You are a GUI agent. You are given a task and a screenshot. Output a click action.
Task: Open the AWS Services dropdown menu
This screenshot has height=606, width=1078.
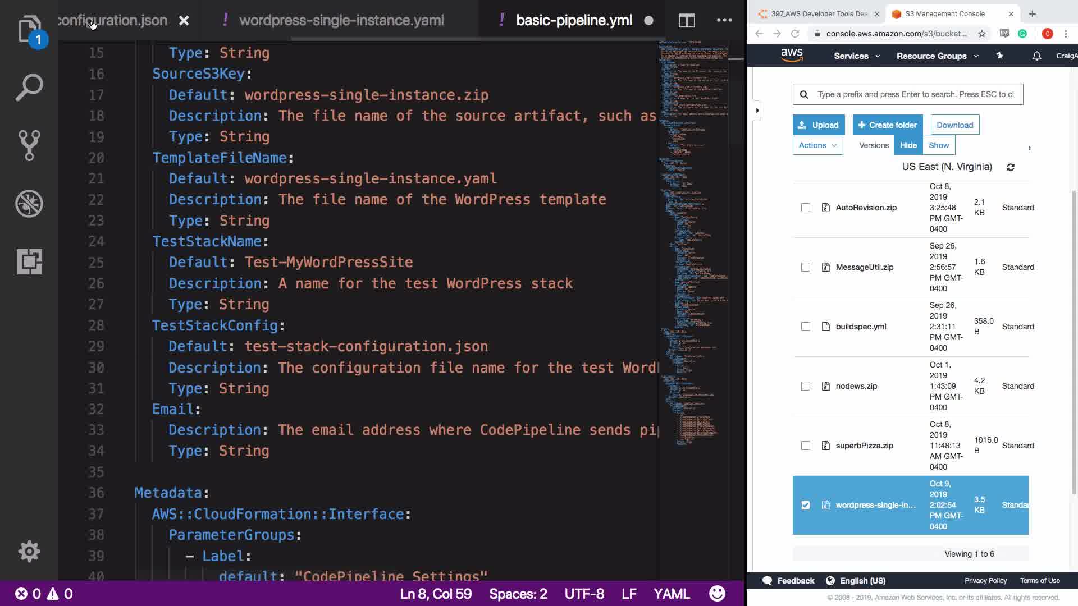coord(857,56)
